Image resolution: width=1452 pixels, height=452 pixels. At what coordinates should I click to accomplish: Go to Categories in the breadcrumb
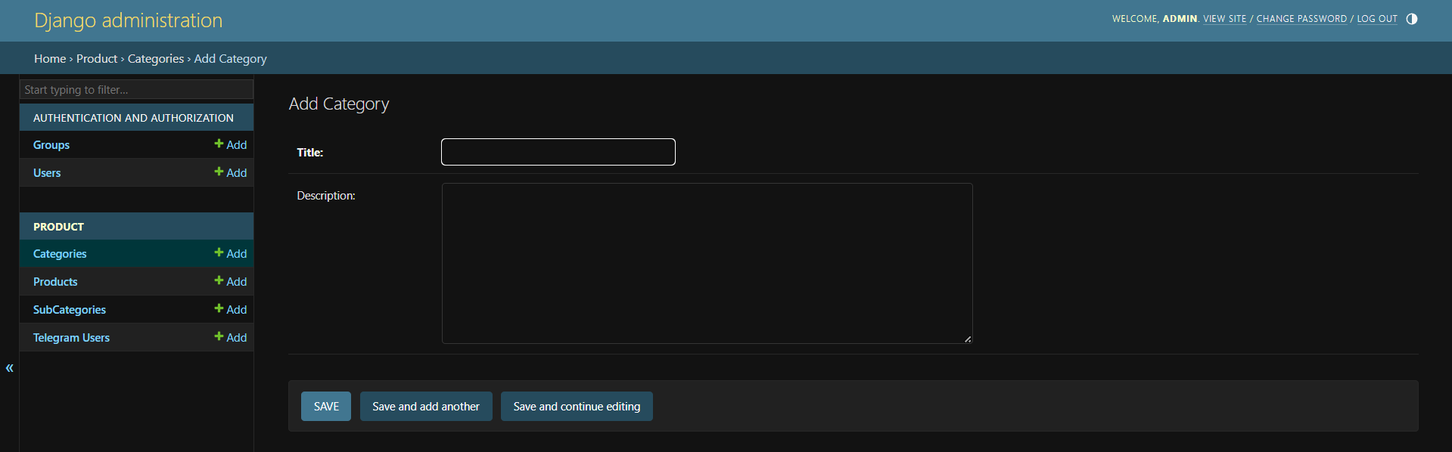(156, 59)
